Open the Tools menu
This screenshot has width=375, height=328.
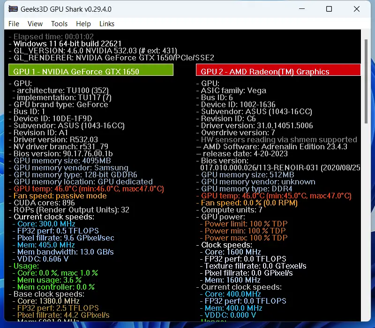point(60,24)
